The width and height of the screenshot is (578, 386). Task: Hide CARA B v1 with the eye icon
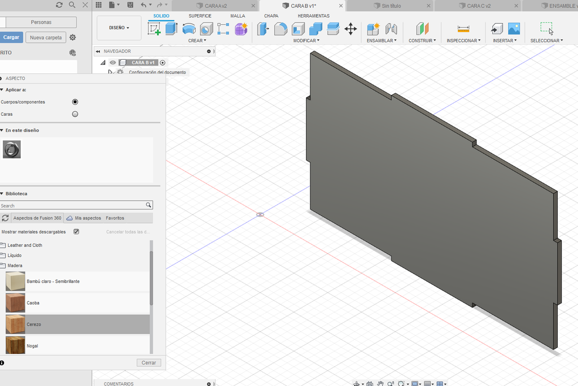click(x=113, y=63)
